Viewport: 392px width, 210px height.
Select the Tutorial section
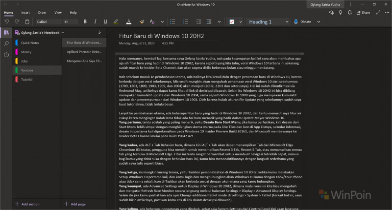(x=37, y=79)
